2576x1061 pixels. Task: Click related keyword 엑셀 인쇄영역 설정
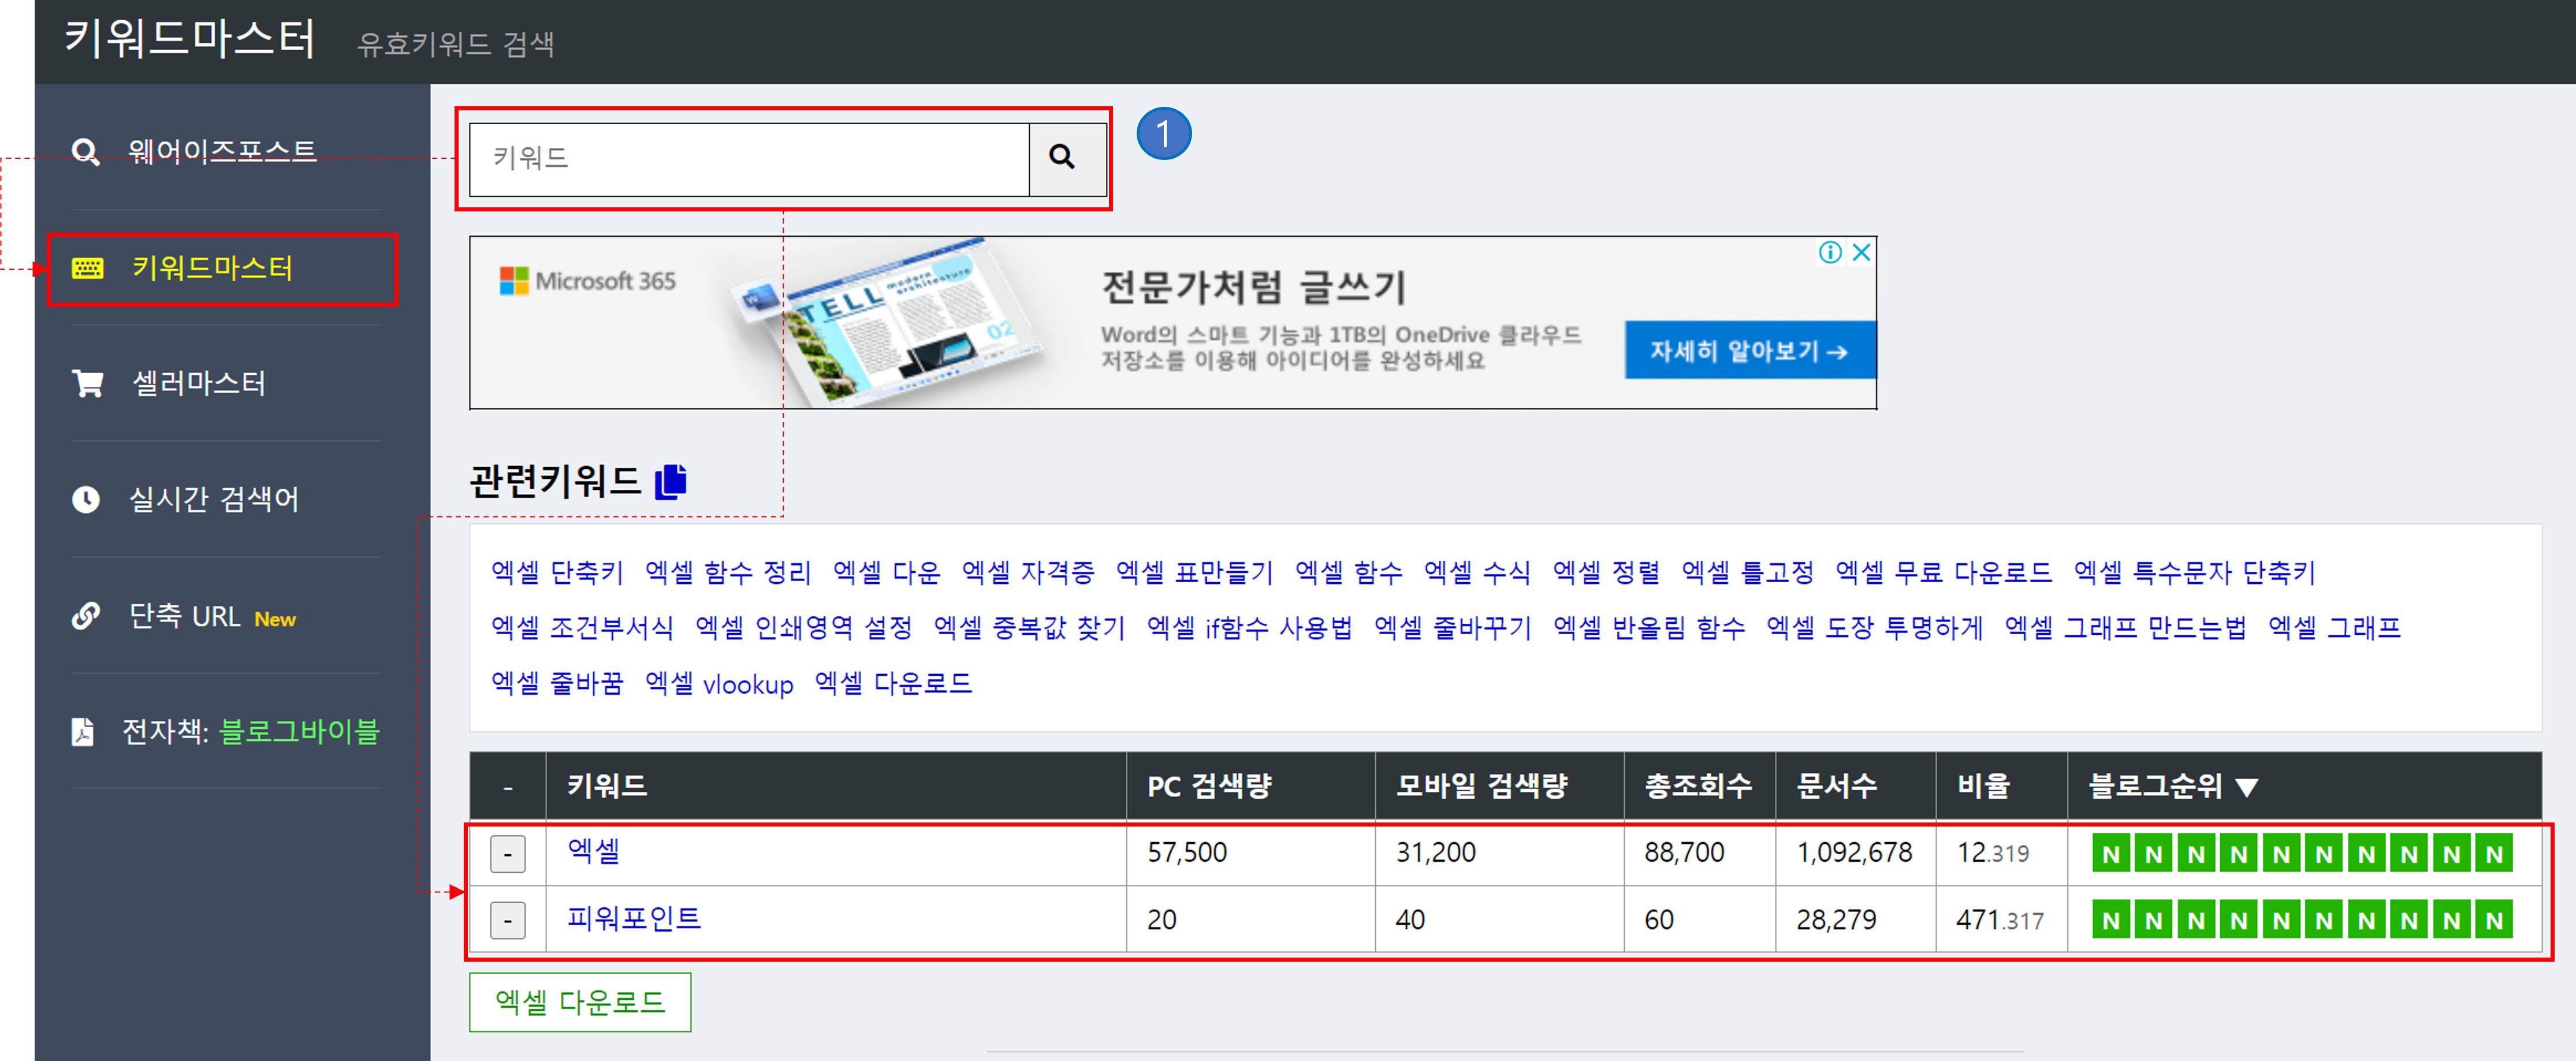point(803,627)
